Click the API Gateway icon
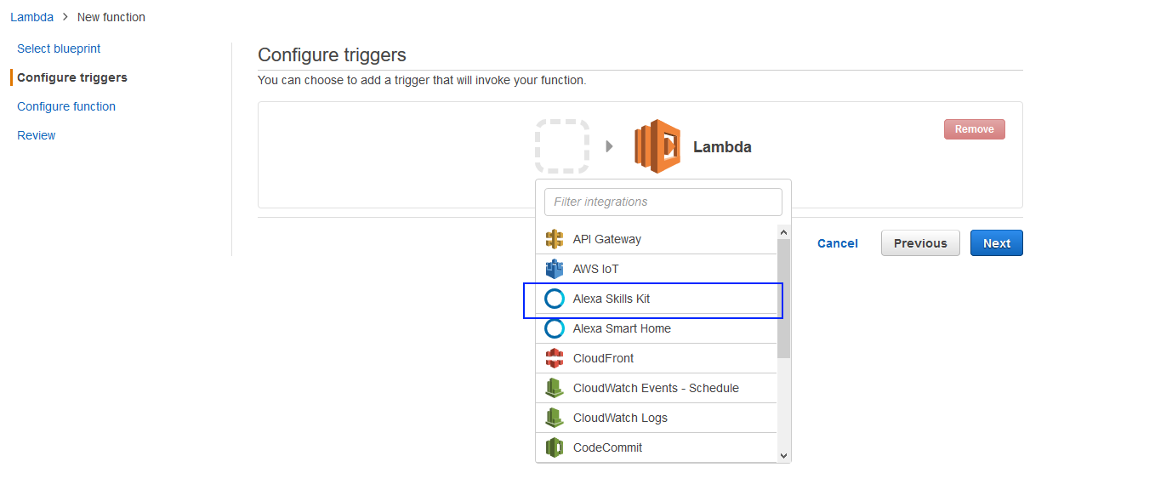 tap(555, 239)
